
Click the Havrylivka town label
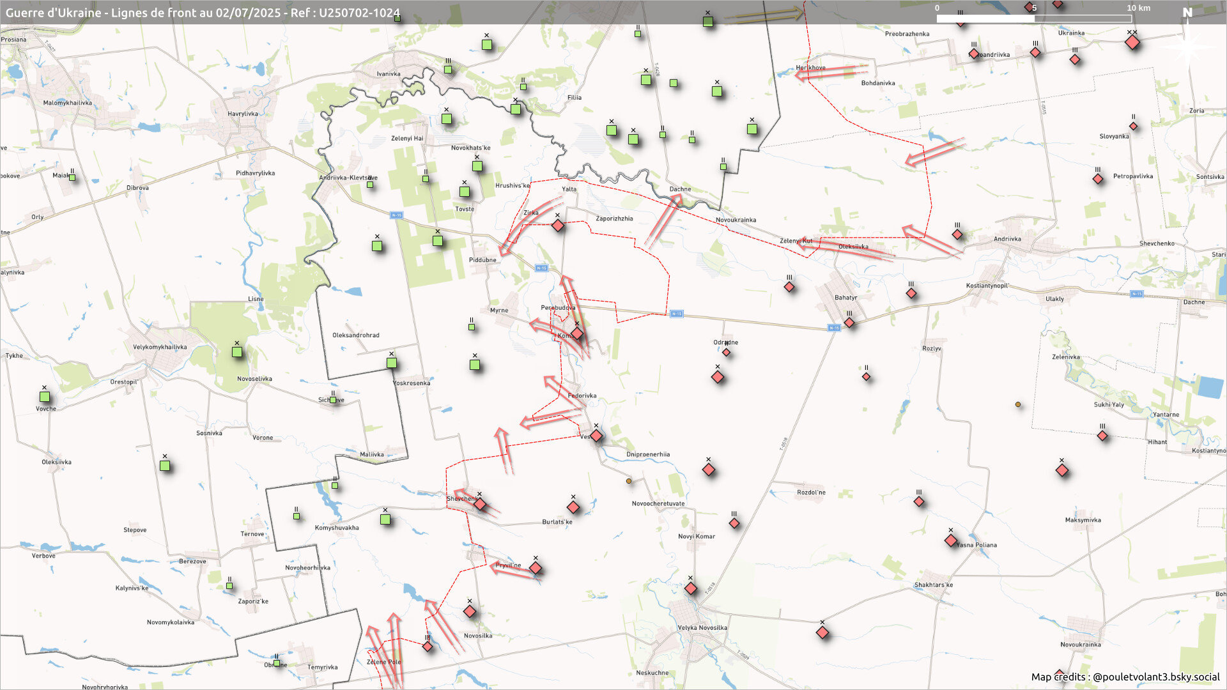243,114
